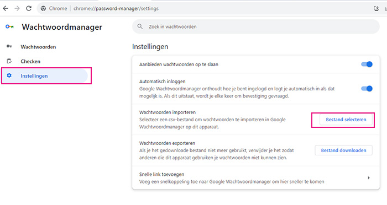Click the Wachtwoorden exporteren label
This screenshot has width=387, height=205.
click(167, 143)
